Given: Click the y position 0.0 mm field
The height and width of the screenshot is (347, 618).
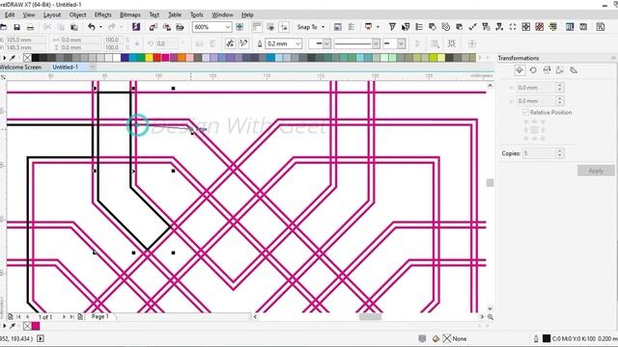Looking at the screenshot, I should 537,101.
